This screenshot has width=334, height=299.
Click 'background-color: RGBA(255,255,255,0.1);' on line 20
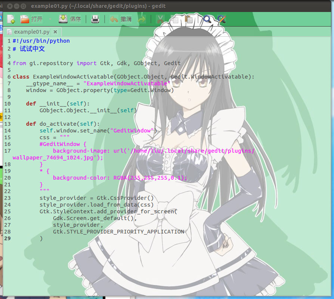click(120, 178)
